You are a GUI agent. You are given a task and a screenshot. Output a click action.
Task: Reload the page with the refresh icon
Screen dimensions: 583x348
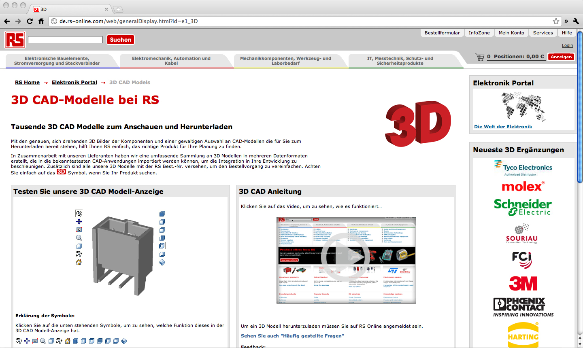(30, 21)
